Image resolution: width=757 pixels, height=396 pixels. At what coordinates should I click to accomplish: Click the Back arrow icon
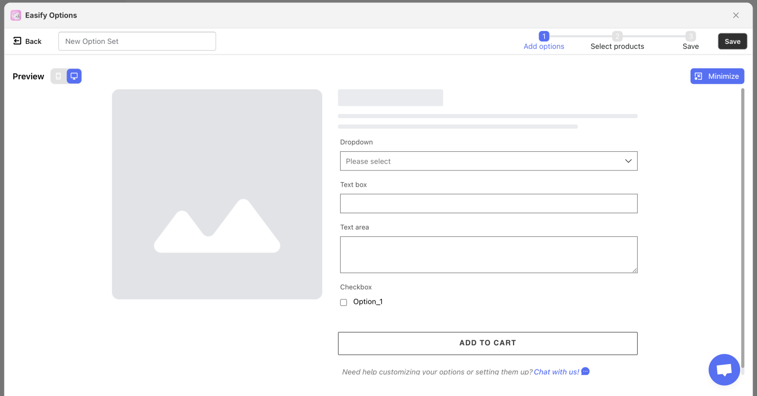pyautogui.click(x=17, y=41)
